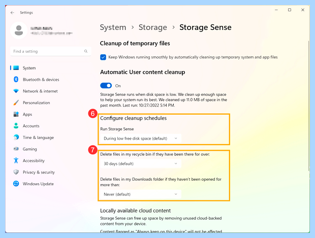This screenshot has width=315, height=238.
Task: Click the Windows Update sync icon
Action: 16,184
